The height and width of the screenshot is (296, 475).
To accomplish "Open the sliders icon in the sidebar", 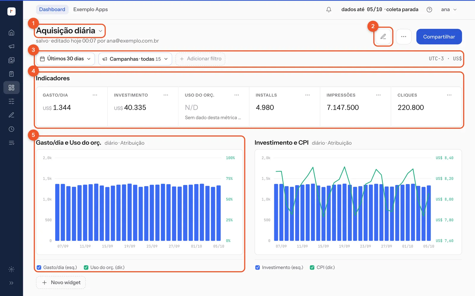I will click(11, 102).
